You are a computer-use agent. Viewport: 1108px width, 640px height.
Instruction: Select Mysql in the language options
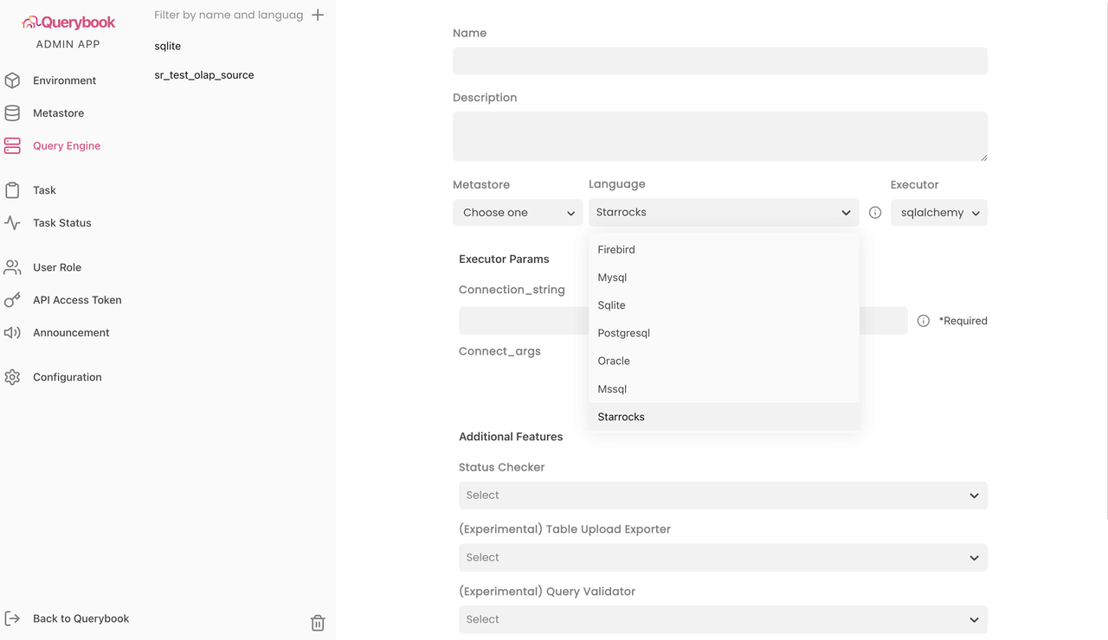(612, 278)
